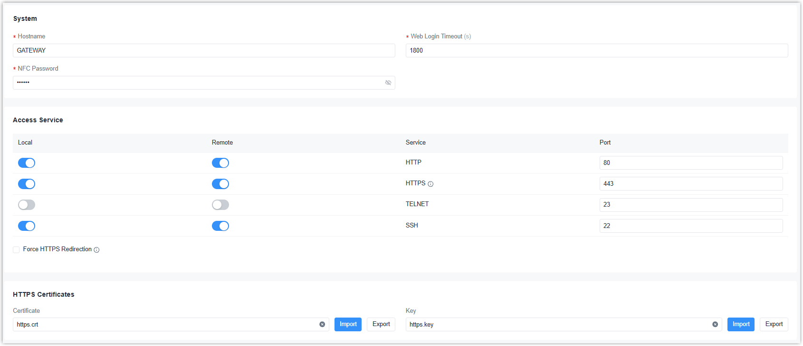
Task: Export the HTTPS certificate file
Action: pyautogui.click(x=381, y=325)
